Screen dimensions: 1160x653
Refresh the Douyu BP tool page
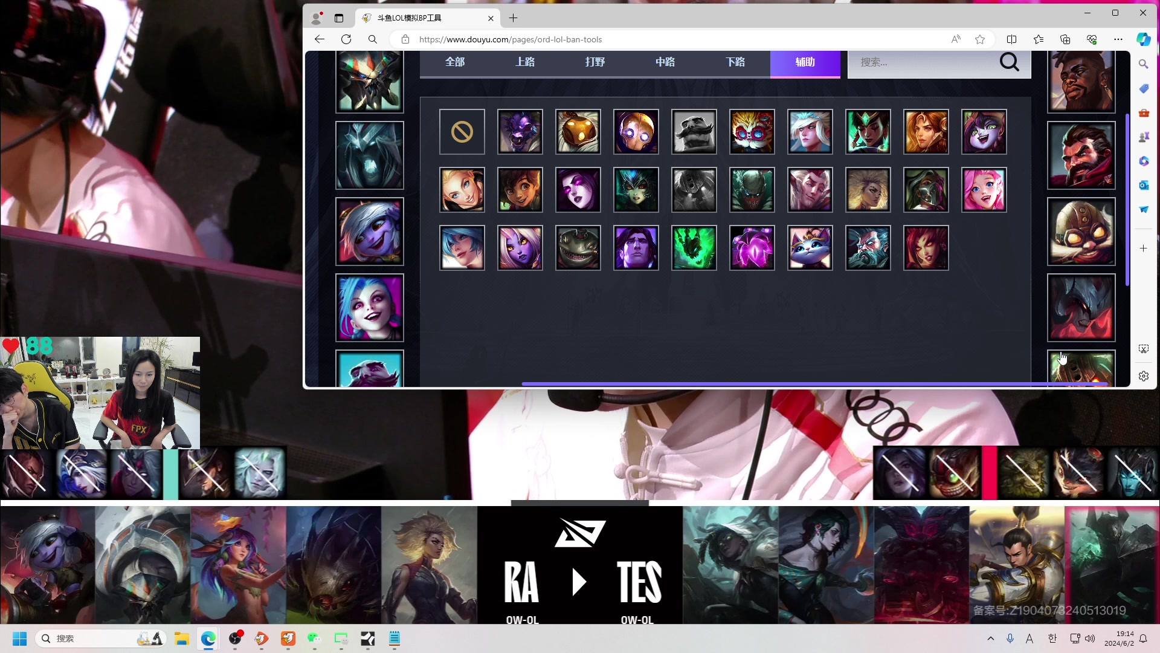[x=346, y=39]
